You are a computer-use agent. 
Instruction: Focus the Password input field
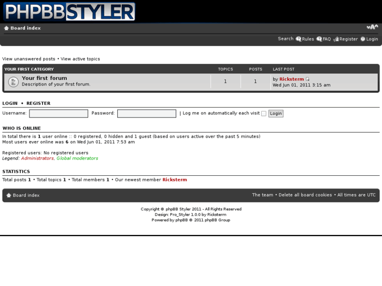[147, 113]
